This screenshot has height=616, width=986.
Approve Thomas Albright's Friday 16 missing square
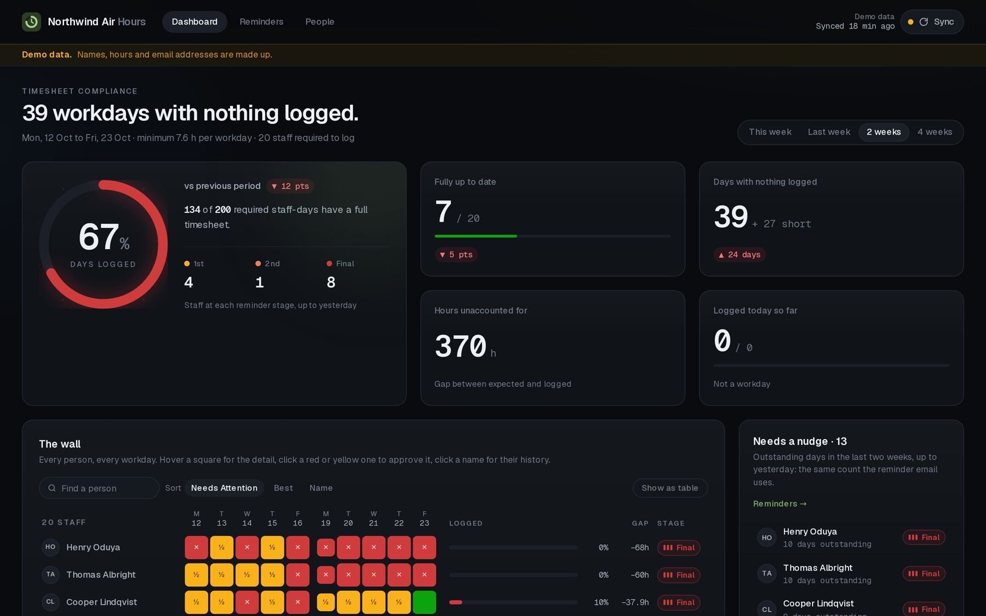click(298, 575)
